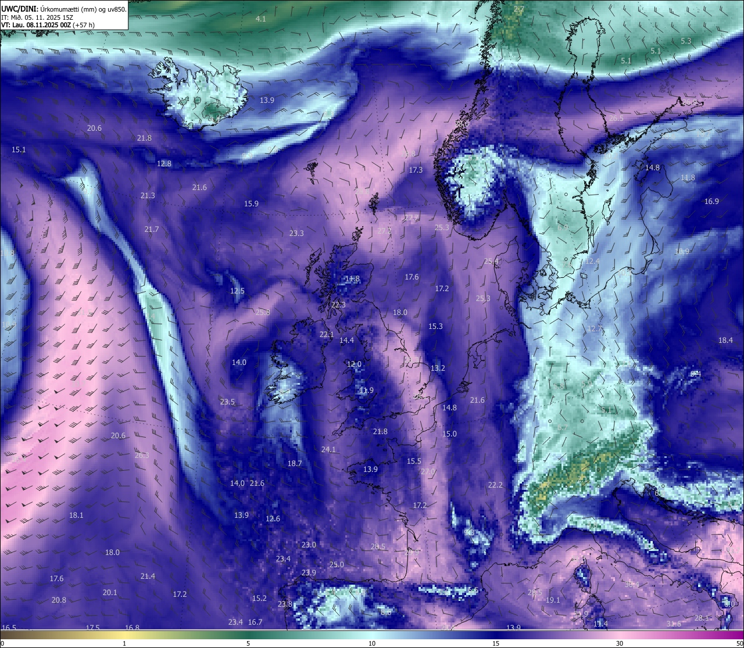Click the 15.0 value label
This screenshot has height=648, width=744.
tap(449, 434)
